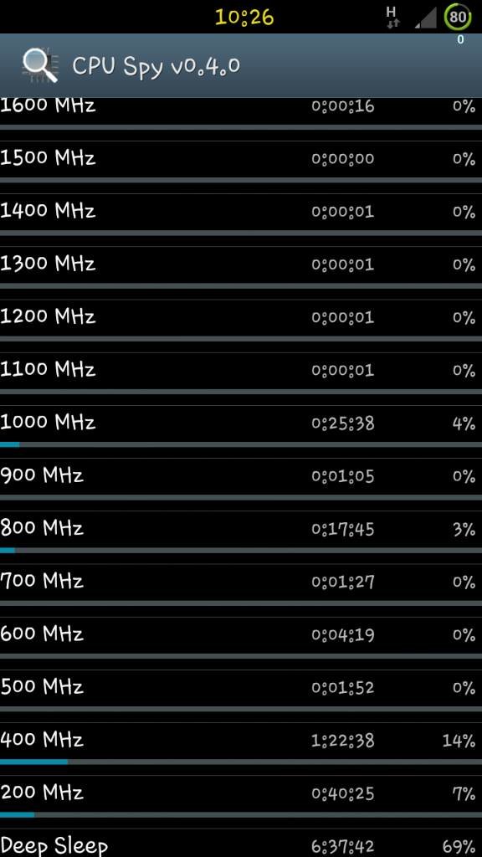
Task: Tap the 14% value for 400 MHz
Action: tap(459, 741)
